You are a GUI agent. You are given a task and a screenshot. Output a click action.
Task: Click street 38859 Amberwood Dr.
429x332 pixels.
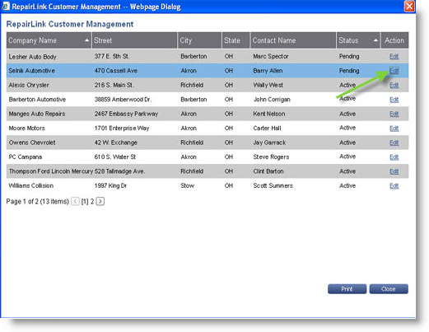click(x=123, y=100)
